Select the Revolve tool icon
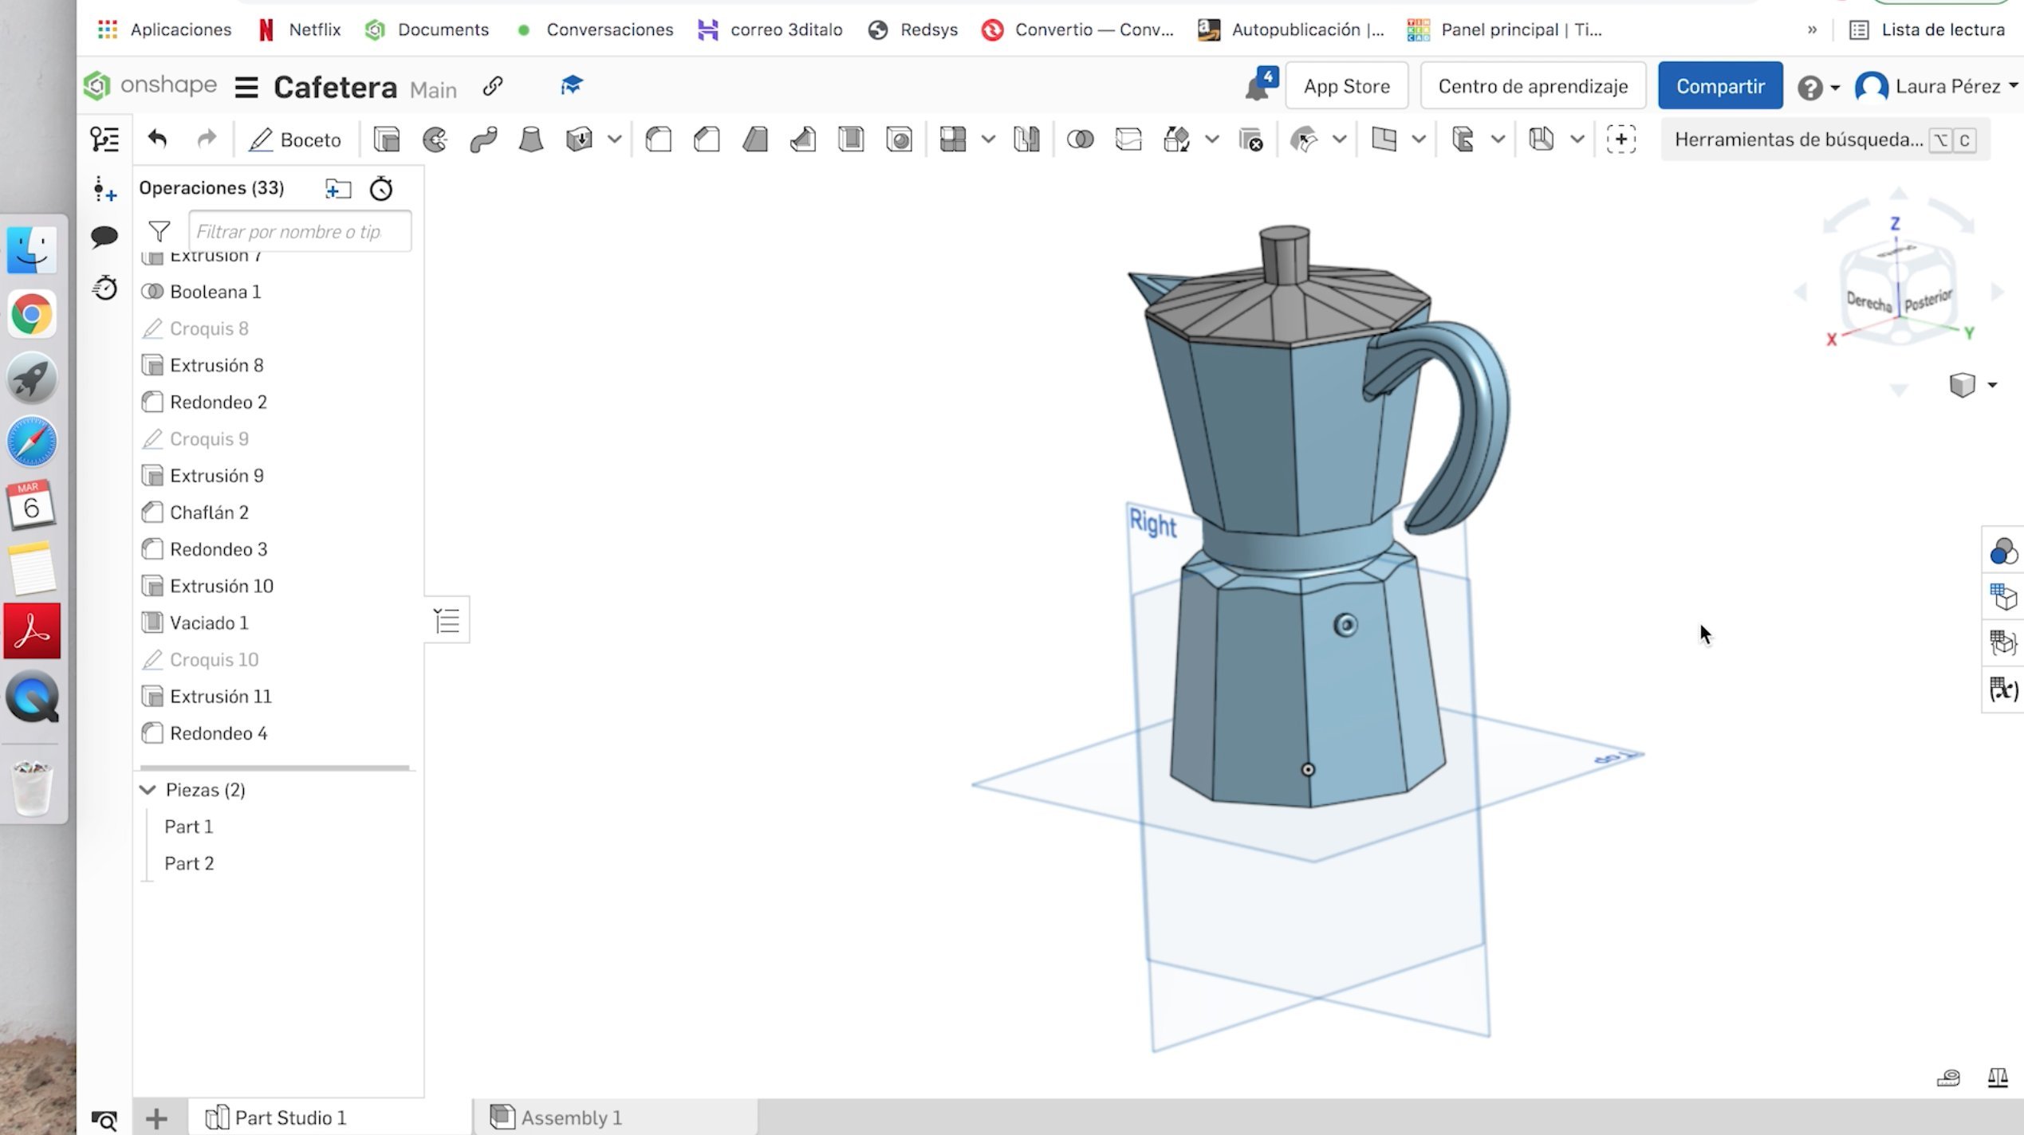The height and width of the screenshot is (1135, 2024). tap(435, 139)
